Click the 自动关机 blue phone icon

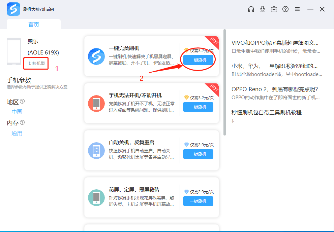pyautogui.click(x=96, y=150)
